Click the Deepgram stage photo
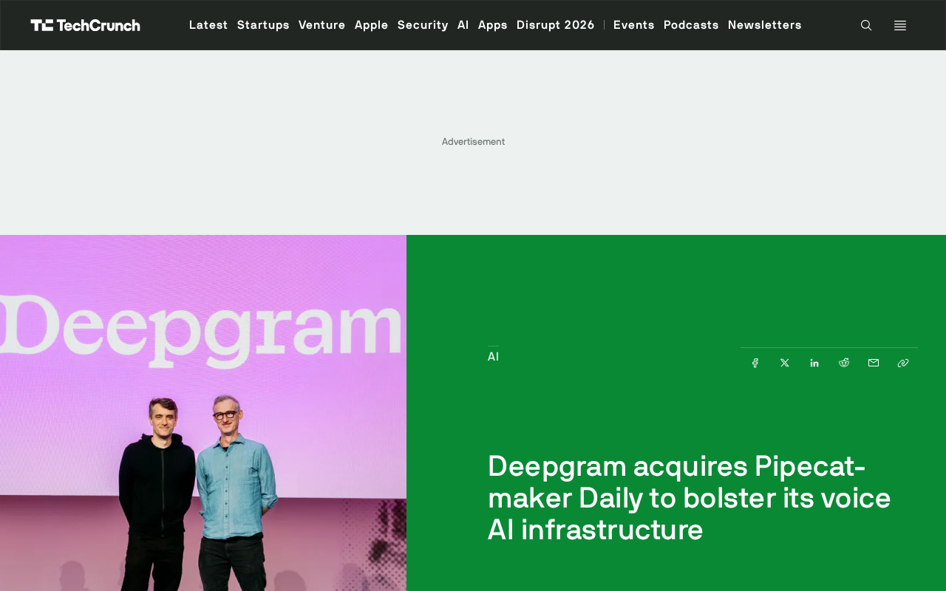946x591 pixels. [203, 413]
